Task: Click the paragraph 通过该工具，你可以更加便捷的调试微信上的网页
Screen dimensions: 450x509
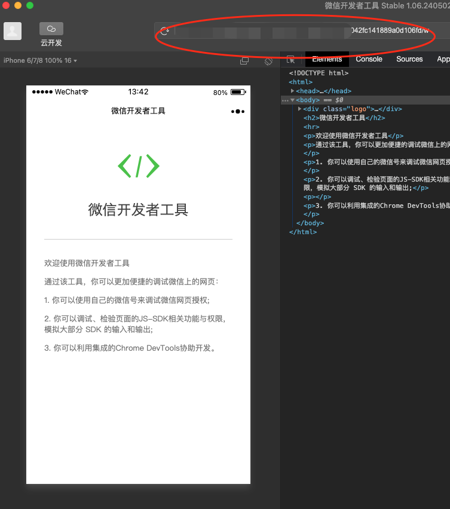Action: click(x=131, y=281)
